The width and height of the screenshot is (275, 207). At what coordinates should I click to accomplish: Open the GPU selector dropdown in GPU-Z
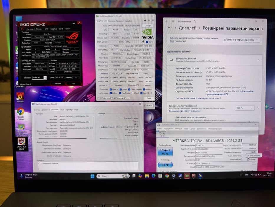[x=113, y=98]
